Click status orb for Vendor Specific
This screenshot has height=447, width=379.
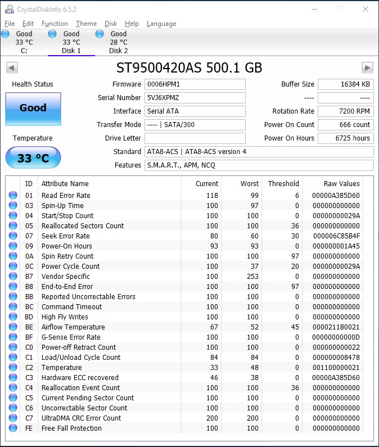[x=13, y=276]
